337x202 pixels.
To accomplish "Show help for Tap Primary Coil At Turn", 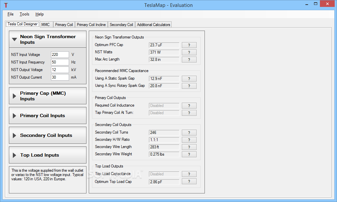I will 189,113.
